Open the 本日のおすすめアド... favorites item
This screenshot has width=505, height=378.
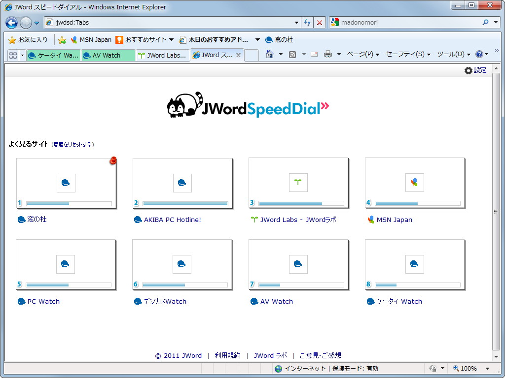click(215, 40)
